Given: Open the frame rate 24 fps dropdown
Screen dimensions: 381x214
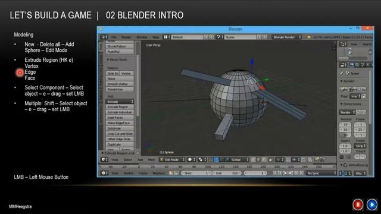Looking at the screenshot, I should (360, 146).
